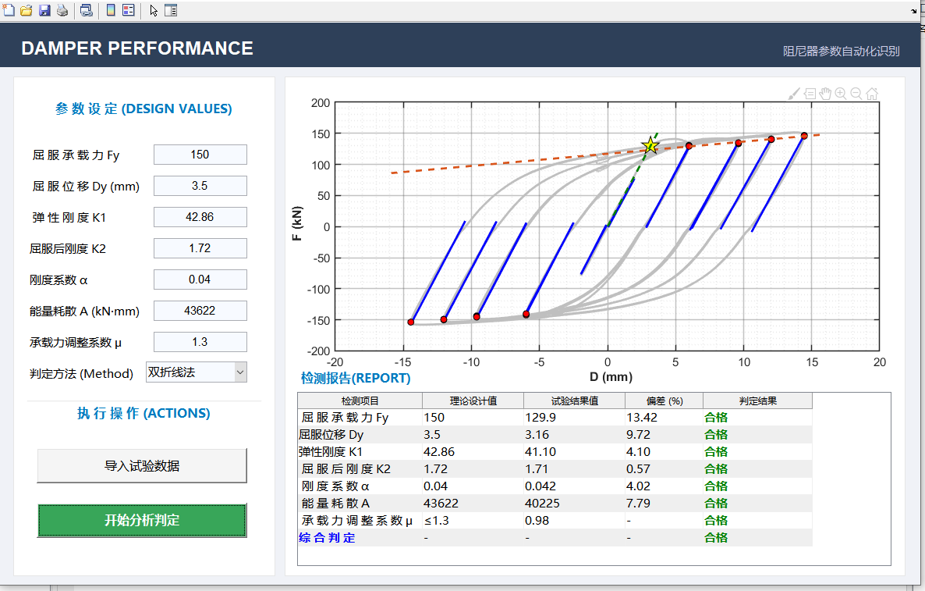The height and width of the screenshot is (591, 925).
Task: Open the 判定方法 (Method) dropdown showing 双折线法
Action: (x=197, y=372)
